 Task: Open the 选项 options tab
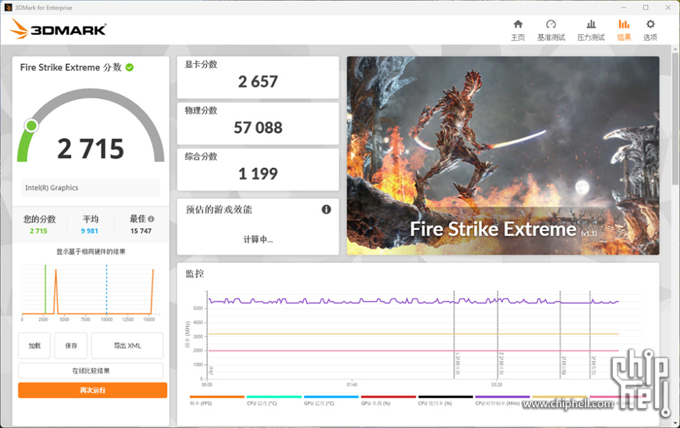[x=650, y=30]
